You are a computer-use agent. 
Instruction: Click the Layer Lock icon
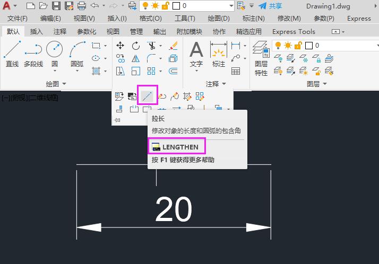(316, 58)
